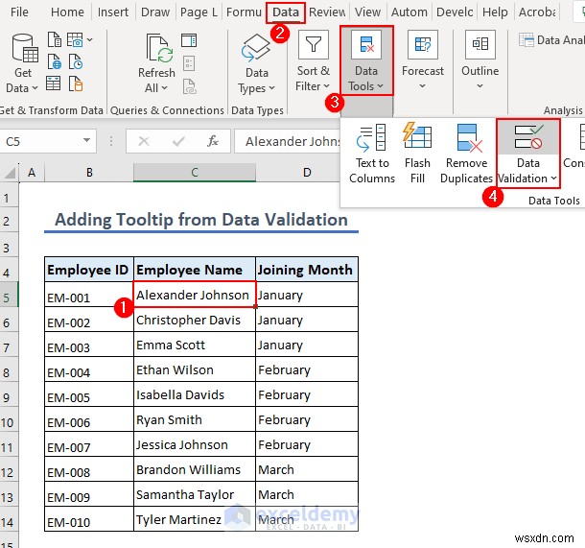Screen dimensions: 585x548
Task: Open the Data Types gallery
Action: [257, 63]
